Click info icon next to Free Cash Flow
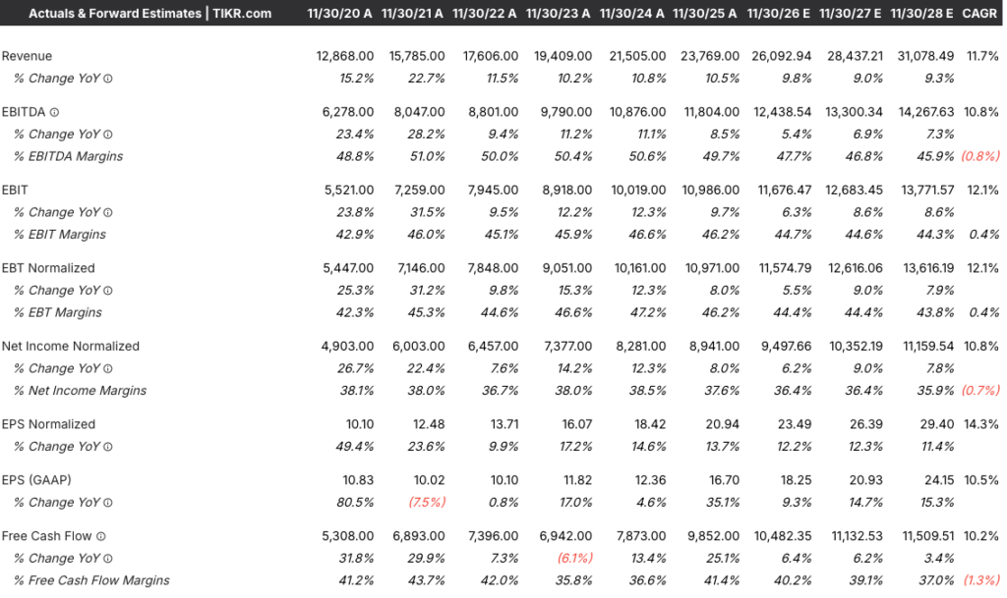1007x598 pixels. pos(101,536)
